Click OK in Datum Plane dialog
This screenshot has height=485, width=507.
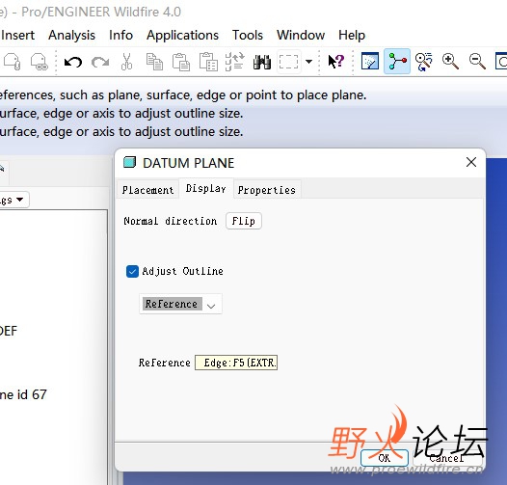point(385,458)
